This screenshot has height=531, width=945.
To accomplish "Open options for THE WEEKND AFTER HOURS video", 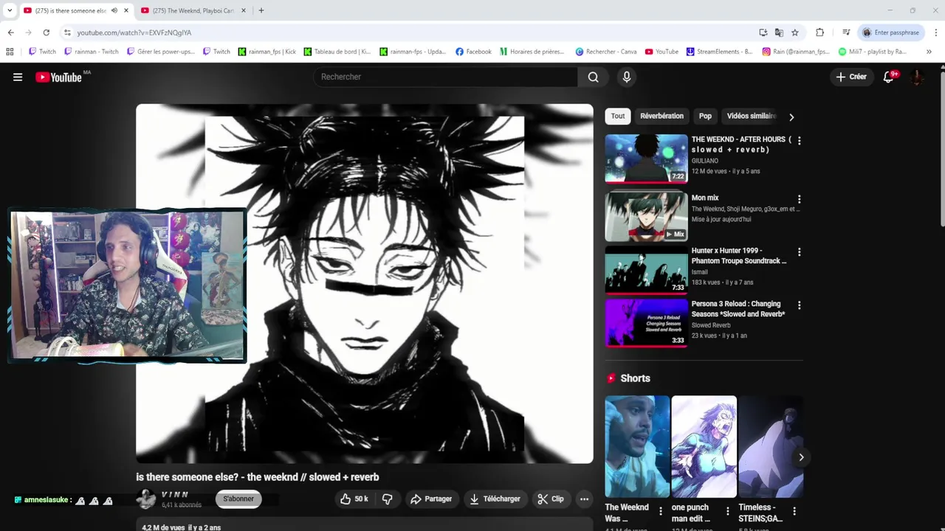I will 799,140.
